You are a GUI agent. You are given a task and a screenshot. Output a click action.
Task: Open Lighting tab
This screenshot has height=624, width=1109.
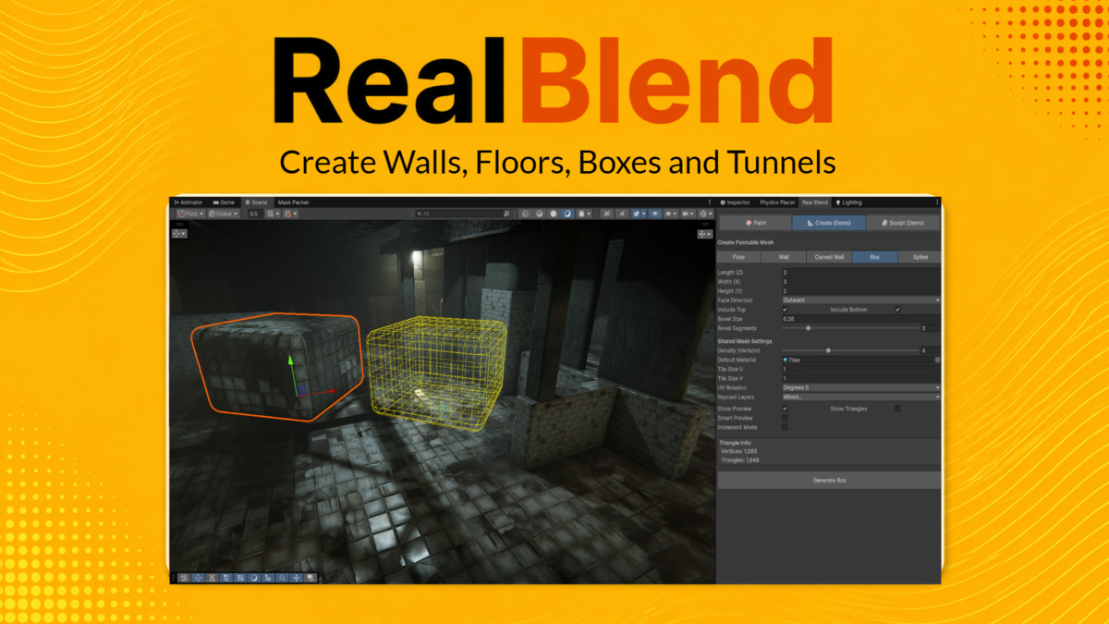[x=848, y=202]
